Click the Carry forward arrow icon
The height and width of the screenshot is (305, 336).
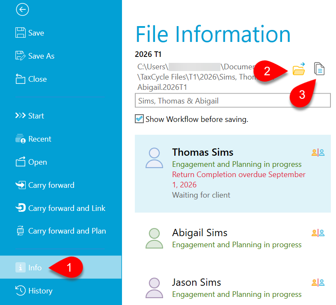tap(21, 185)
